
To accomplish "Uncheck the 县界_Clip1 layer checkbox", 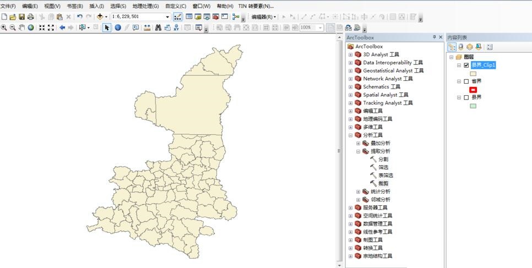I will point(466,65).
